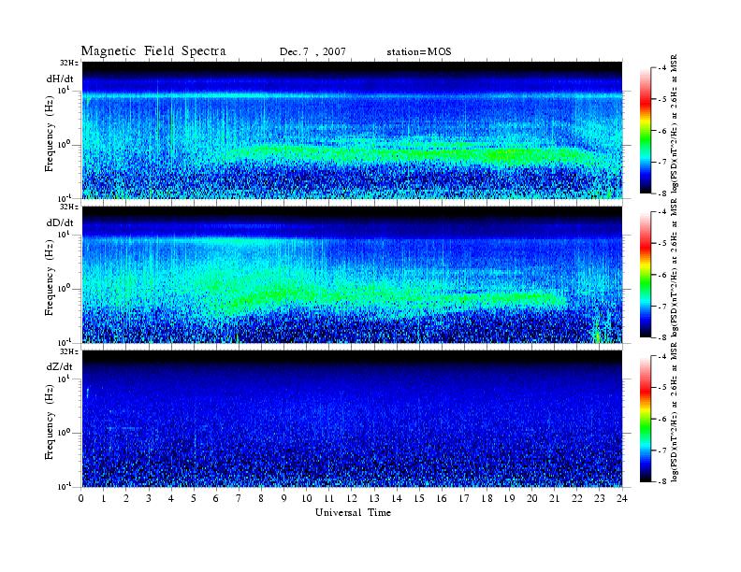Screen dimensions: 741x572
Task: Select the "dD/dt" panel label
Action: (x=60, y=222)
